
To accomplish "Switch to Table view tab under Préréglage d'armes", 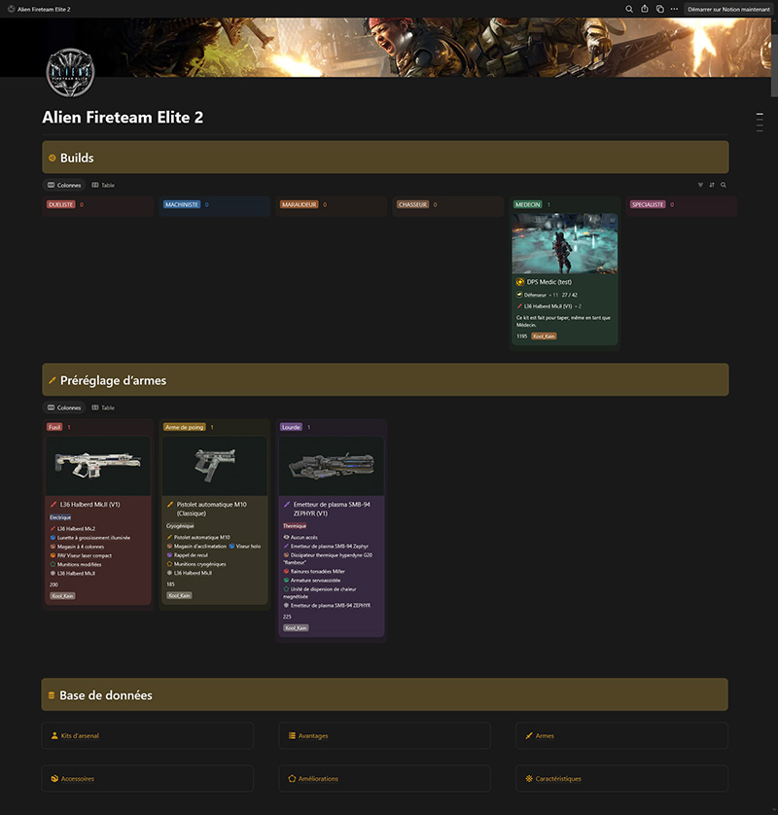I will tap(103, 407).
